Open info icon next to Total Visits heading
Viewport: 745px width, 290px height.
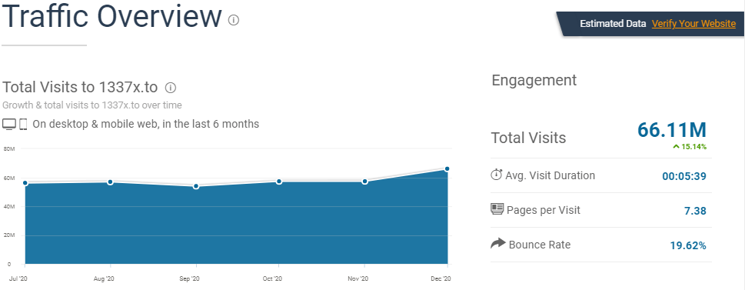pyautogui.click(x=171, y=88)
